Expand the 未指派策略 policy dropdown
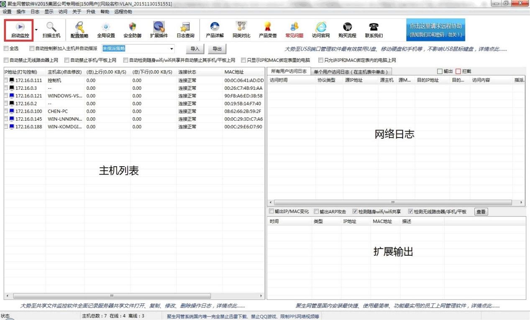530x320 pixels. click(x=172, y=49)
